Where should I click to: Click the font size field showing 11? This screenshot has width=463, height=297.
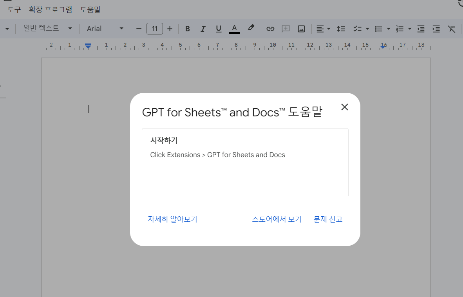click(154, 29)
